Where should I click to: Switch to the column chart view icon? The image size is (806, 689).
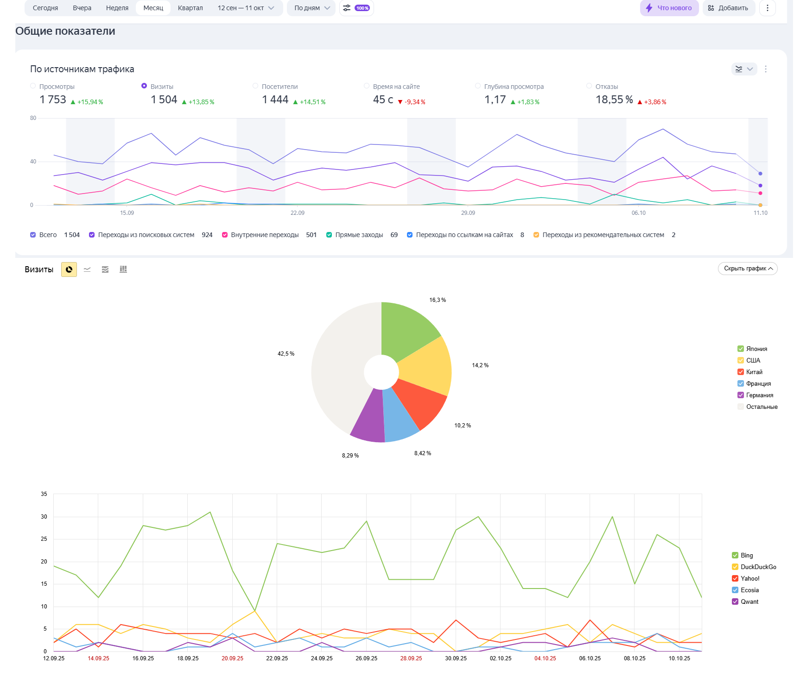point(123,269)
